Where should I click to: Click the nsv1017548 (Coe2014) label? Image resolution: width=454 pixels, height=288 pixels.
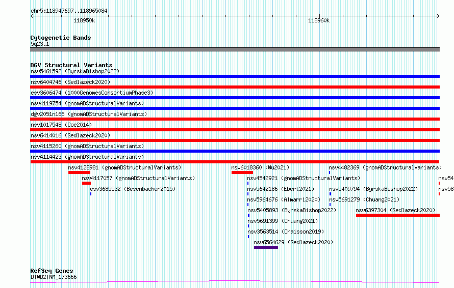tap(61, 125)
